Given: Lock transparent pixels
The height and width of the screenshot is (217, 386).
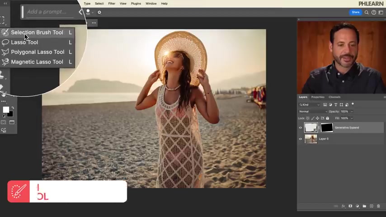Looking at the screenshot, I should (308, 118).
